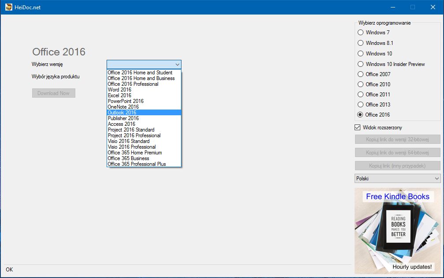The image size is (444, 278).
Task: Select OneNote 2016 list entry
Action: (144, 107)
